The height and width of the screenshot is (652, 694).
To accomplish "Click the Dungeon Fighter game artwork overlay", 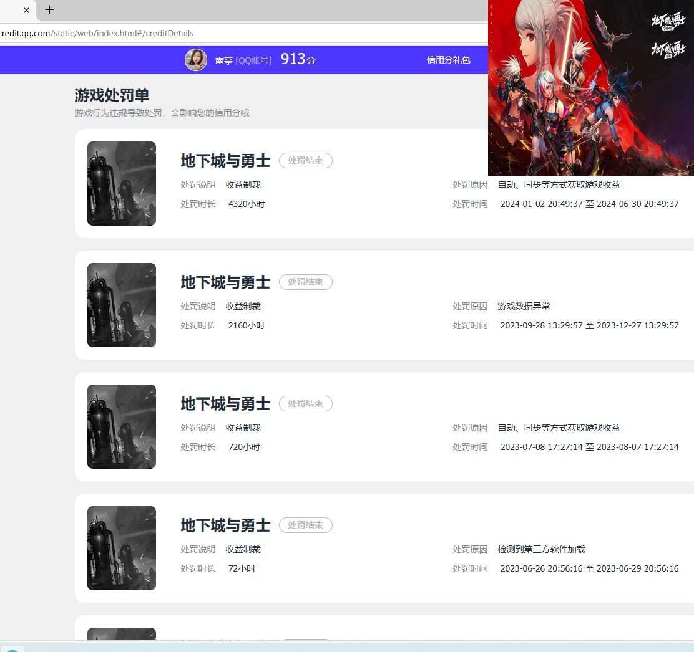I will (x=591, y=87).
